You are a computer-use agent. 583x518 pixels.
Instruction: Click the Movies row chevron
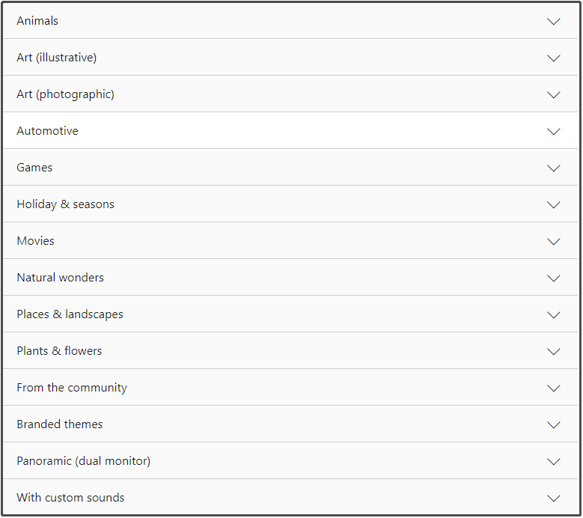[553, 242]
